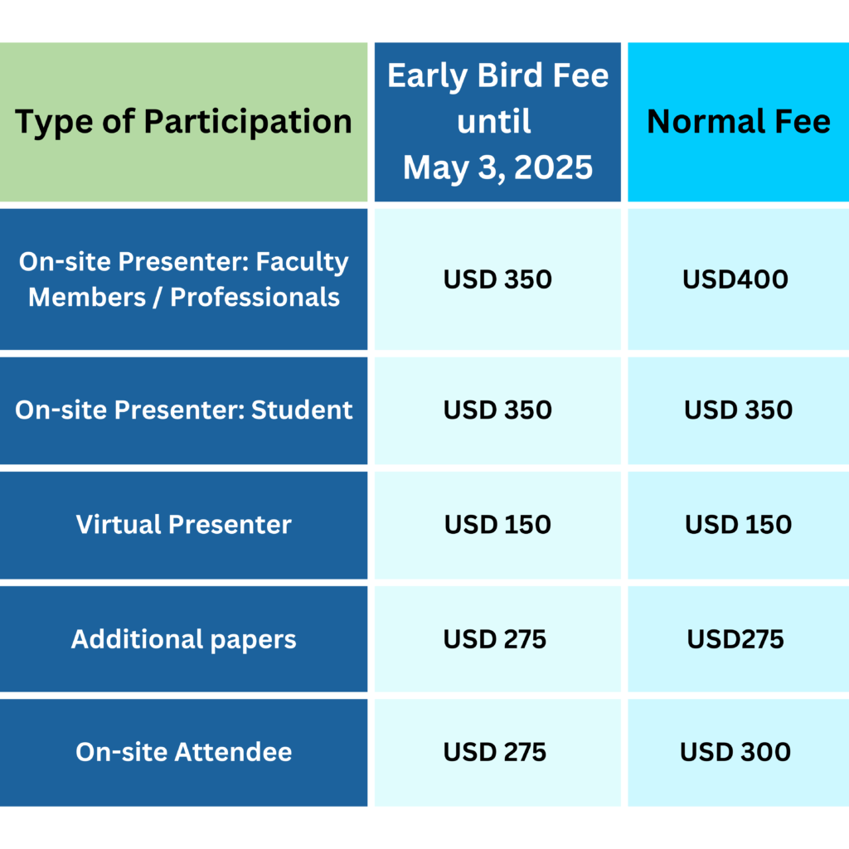The height and width of the screenshot is (849, 849).
Task: Click the USD400 normal fee cell
Action: click(x=739, y=279)
